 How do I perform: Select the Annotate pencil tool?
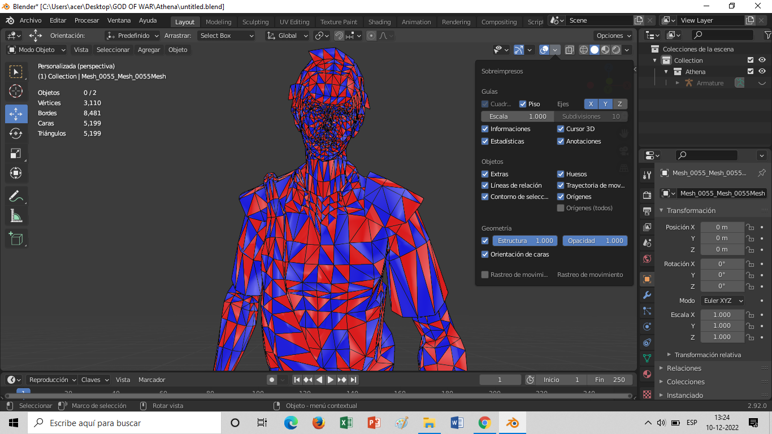click(16, 196)
